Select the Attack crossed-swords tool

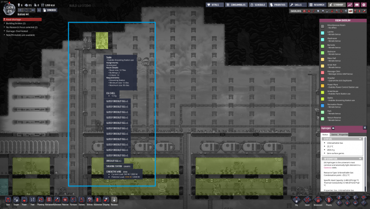pyautogui.click(x=347, y=197)
